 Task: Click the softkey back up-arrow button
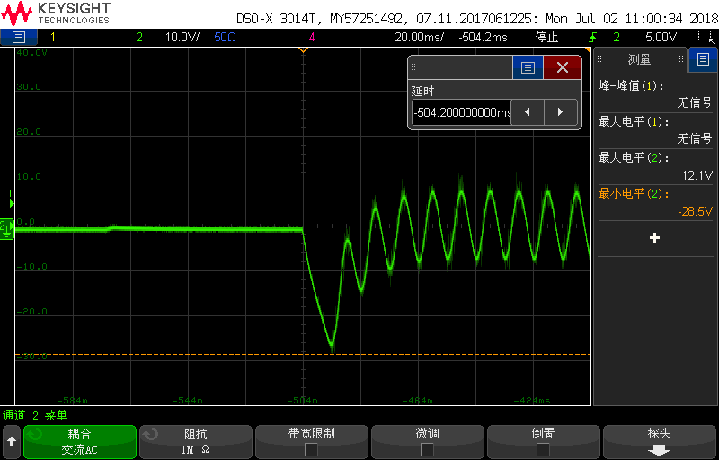point(12,442)
